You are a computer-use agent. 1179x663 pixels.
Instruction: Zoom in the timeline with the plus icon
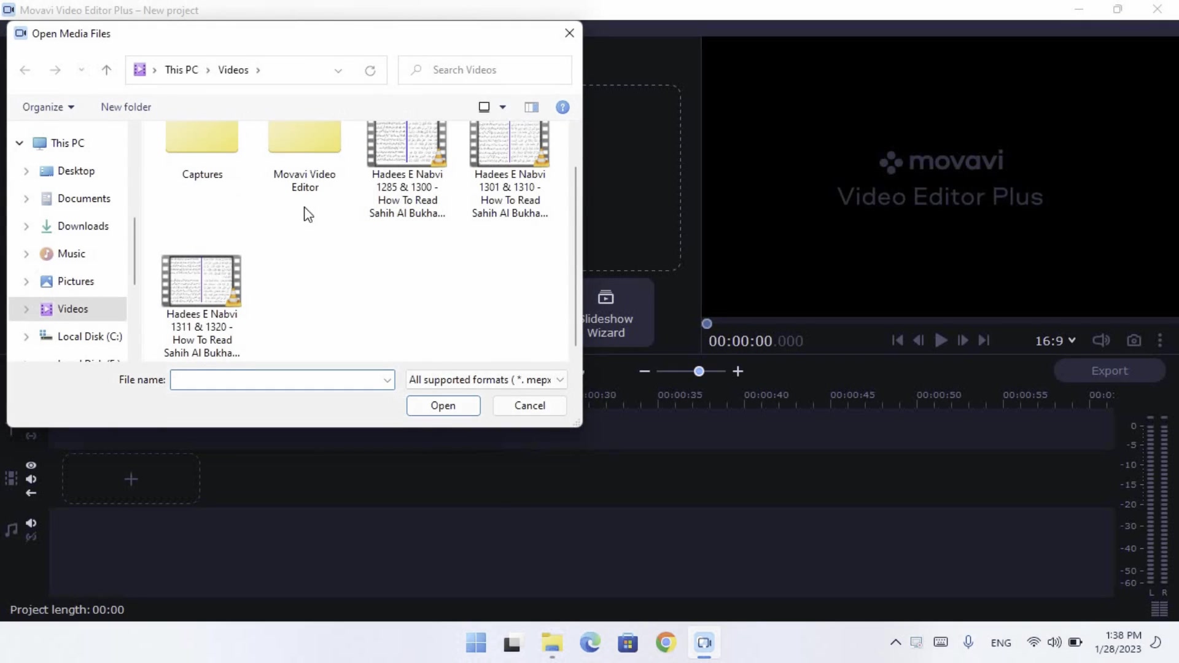coord(738,371)
